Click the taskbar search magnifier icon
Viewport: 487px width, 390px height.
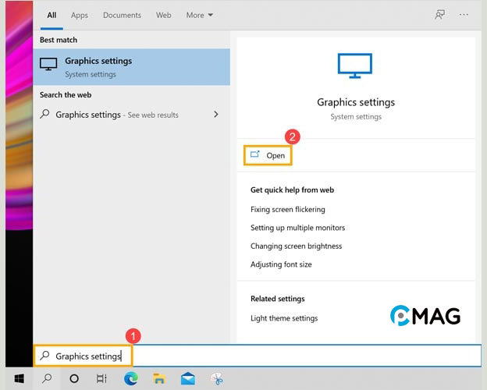click(x=46, y=378)
